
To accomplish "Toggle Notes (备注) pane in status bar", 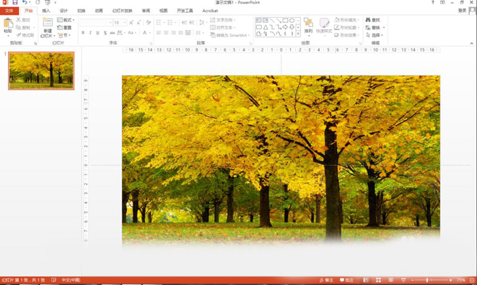I will pos(326,280).
